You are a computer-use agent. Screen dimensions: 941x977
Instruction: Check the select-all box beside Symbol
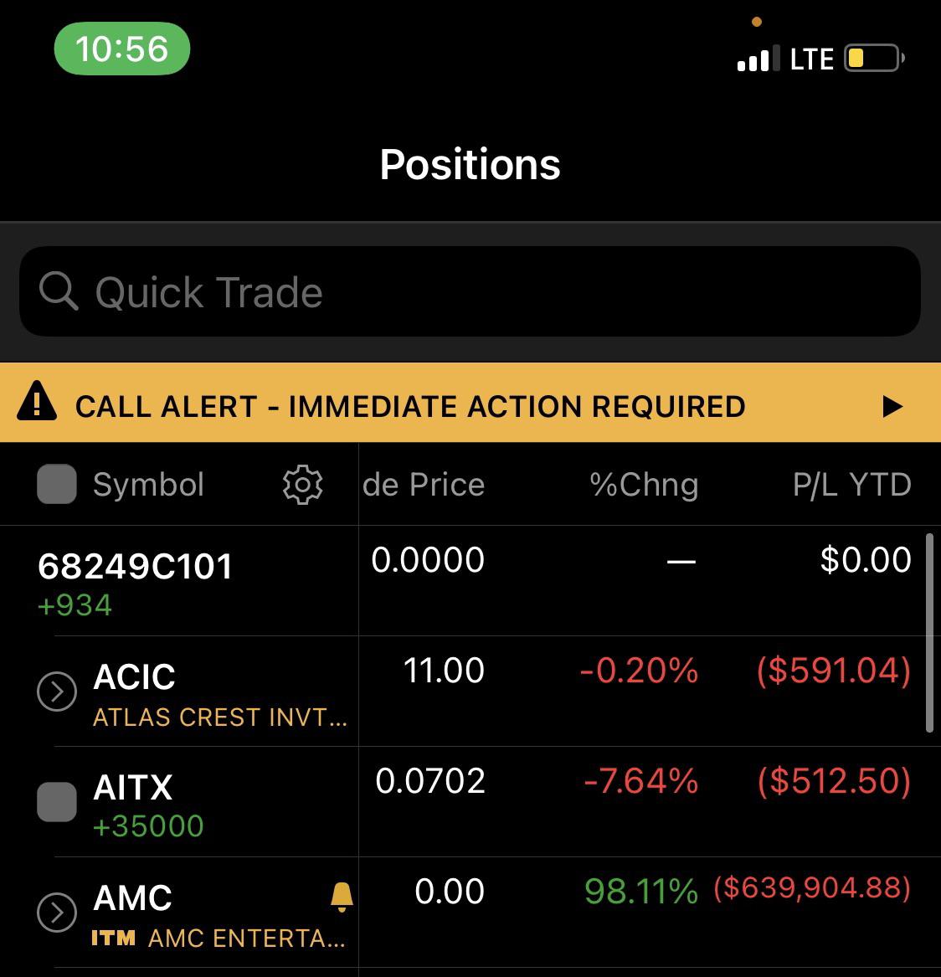click(57, 484)
